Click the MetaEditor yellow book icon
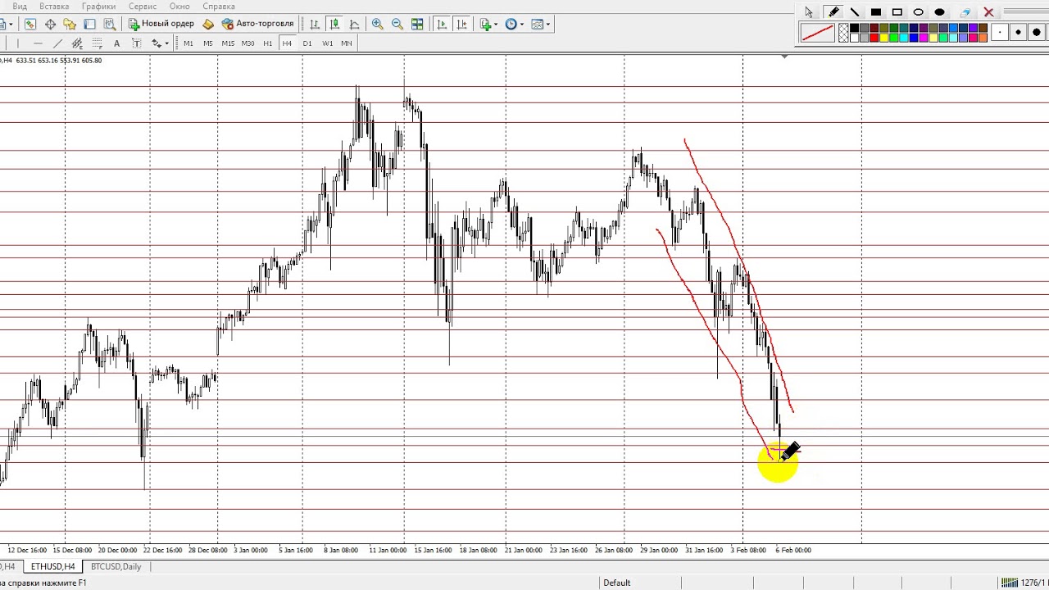Screen dimensions: 1049x590 click(x=208, y=25)
